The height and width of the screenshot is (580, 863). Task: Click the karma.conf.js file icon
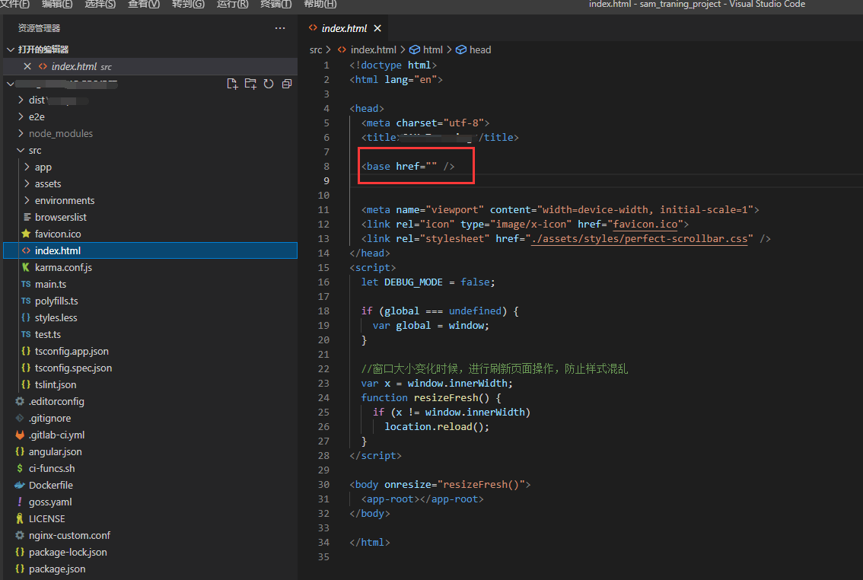[26, 267]
